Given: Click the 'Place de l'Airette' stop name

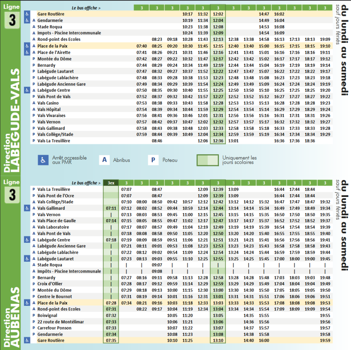Looking at the screenshot, I should click(x=54, y=52).
